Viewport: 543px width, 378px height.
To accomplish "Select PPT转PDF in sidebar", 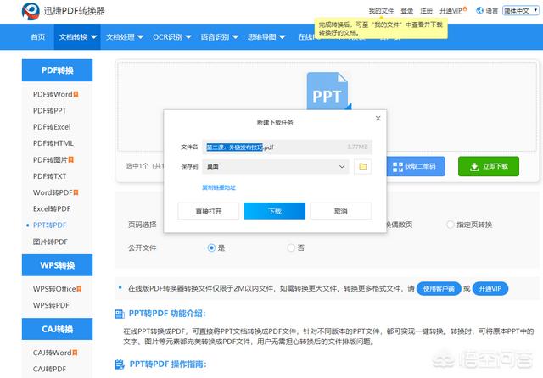I will (x=49, y=225).
